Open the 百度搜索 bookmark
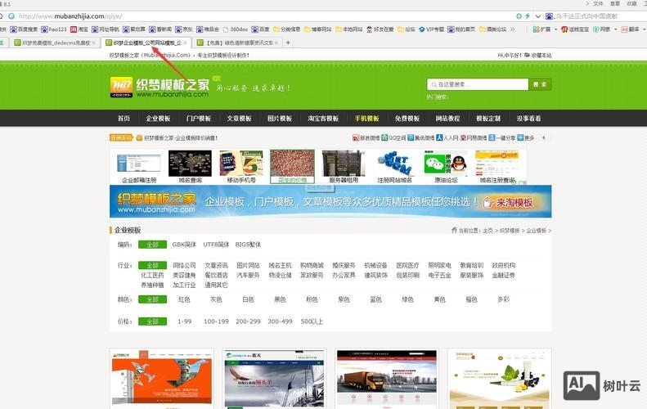The height and width of the screenshot is (409, 647). [x=24, y=29]
